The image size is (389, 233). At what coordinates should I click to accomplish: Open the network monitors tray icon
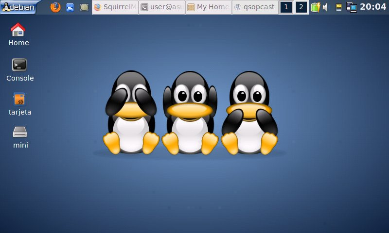click(x=352, y=7)
